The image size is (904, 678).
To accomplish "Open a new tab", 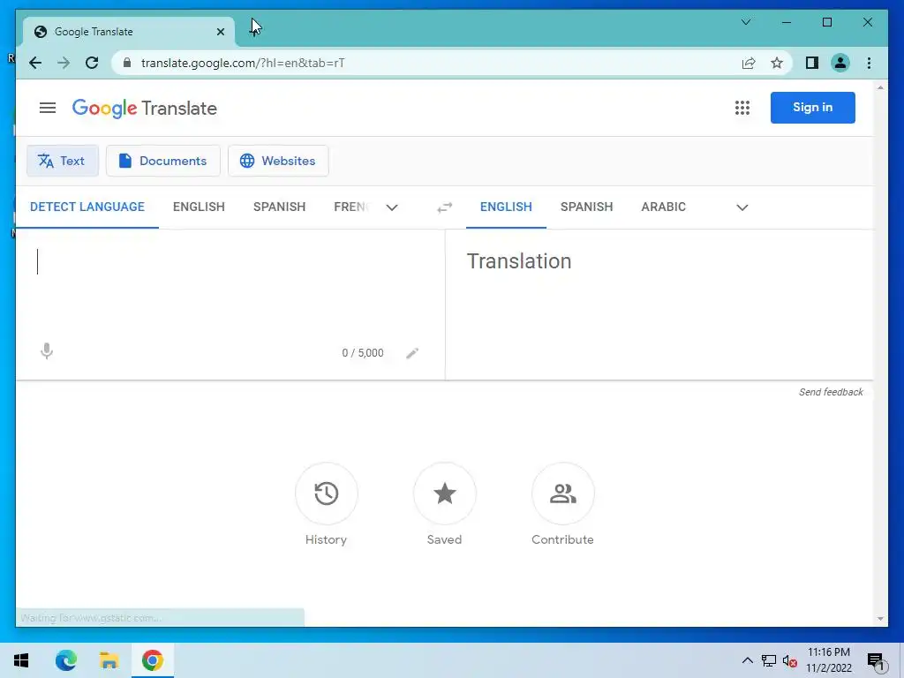I will pos(254,31).
